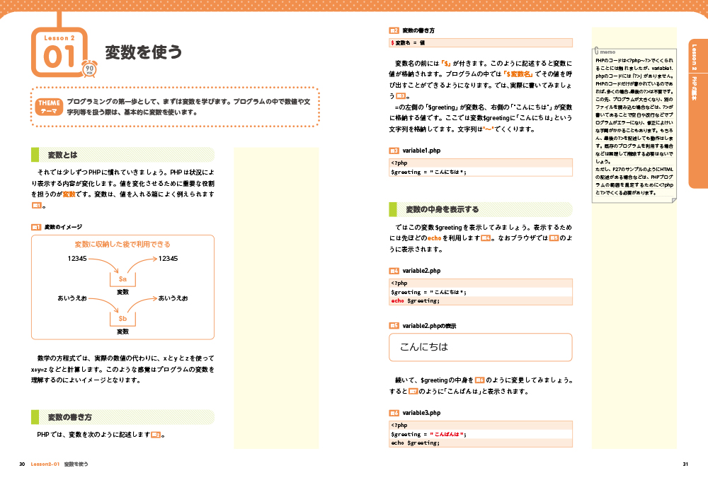Click the 図2 badge beside 変数の書き方 caption
The height and width of the screenshot is (480, 708).
click(x=394, y=30)
